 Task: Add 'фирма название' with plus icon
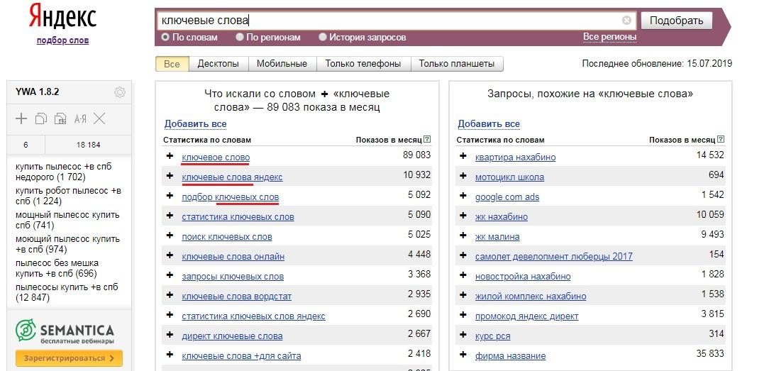[463, 355]
